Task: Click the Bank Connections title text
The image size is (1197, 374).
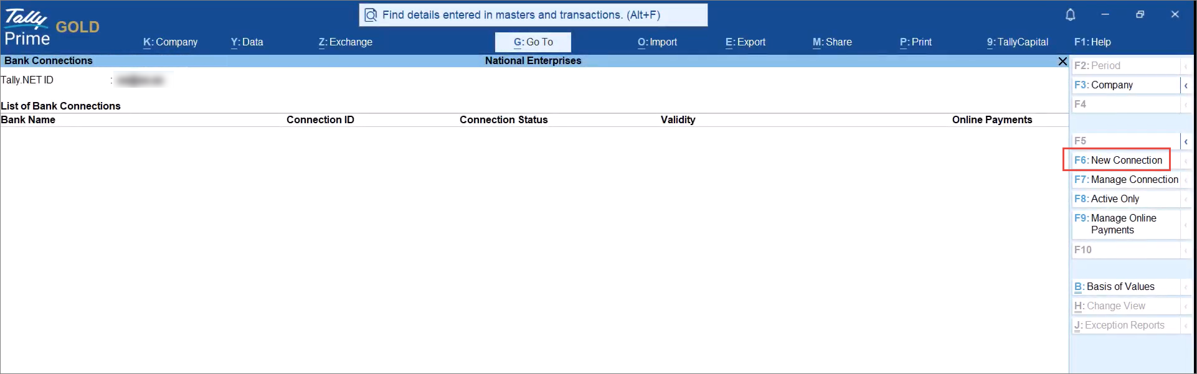Action: point(49,60)
